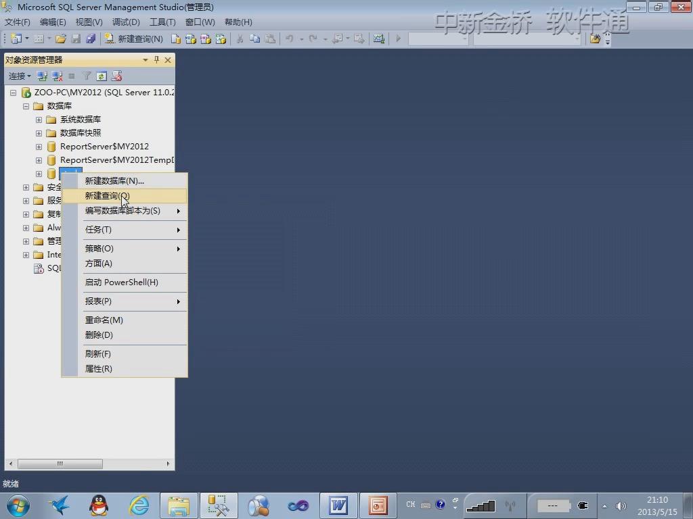Choose 启动 PowerShell(H)
This screenshot has width=693, height=519.
(x=125, y=282)
